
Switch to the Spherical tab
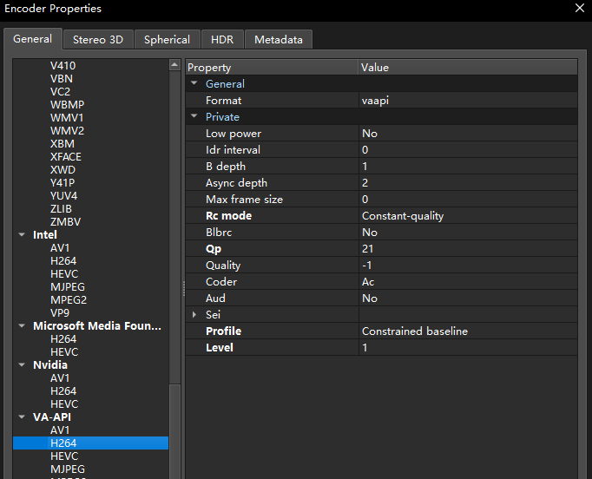click(x=167, y=40)
